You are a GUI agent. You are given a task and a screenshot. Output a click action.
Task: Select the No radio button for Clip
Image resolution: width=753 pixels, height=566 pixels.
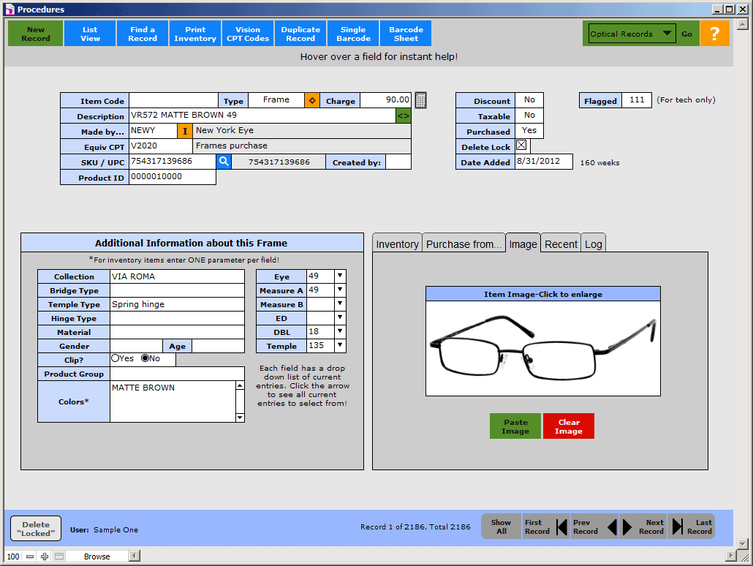146,359
